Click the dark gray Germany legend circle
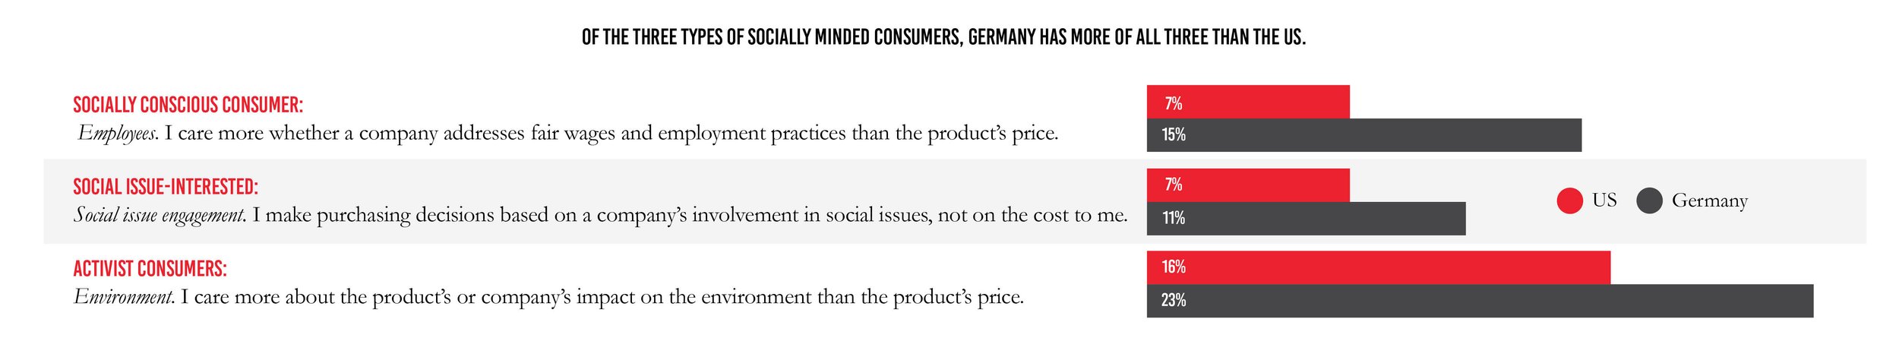This screenshot has width=1899, height=338. click(1649, 201)
